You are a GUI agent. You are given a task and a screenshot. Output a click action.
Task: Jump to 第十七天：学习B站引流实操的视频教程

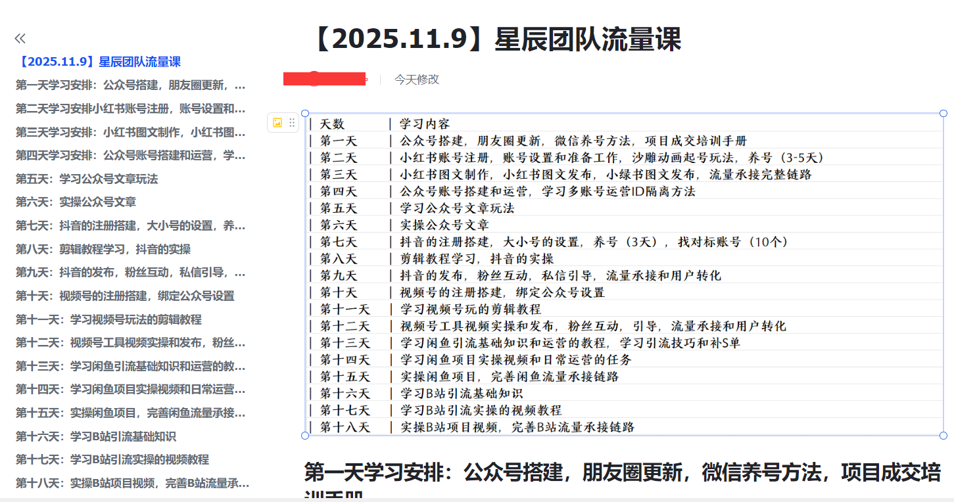click(x=112, y=459)
